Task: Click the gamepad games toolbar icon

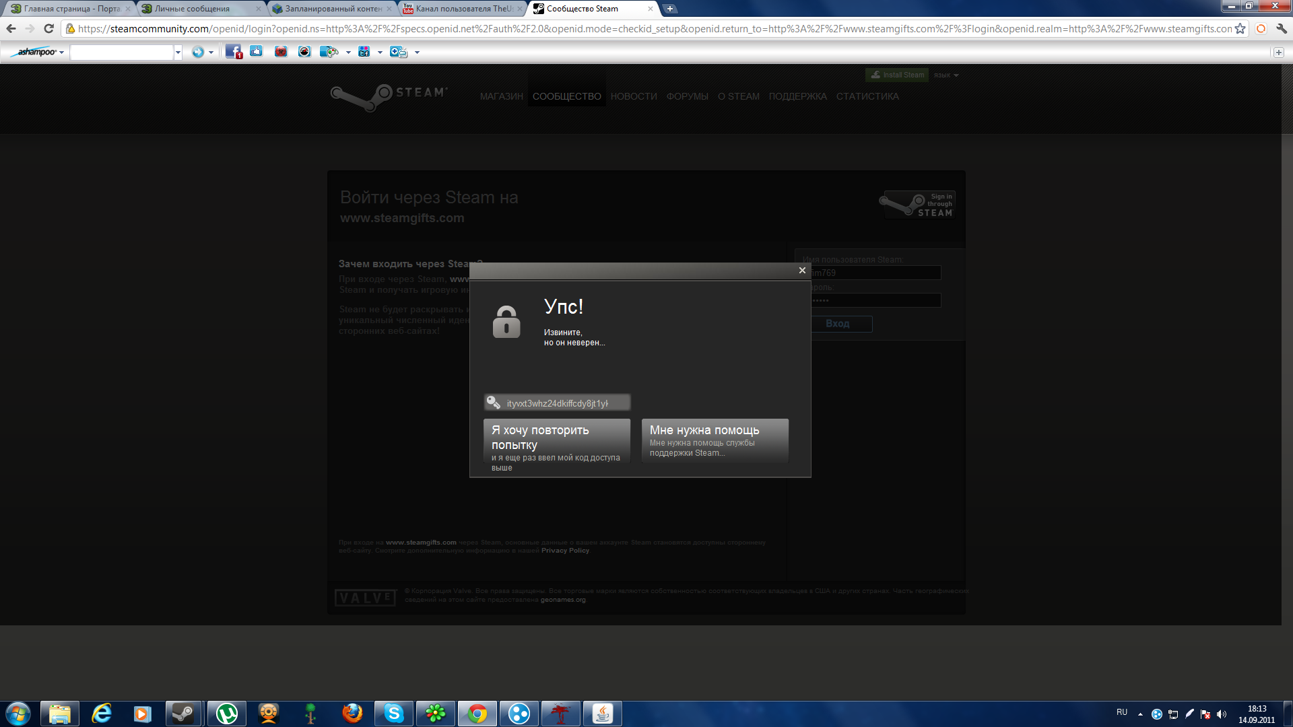Action: [x=329, y=52]
